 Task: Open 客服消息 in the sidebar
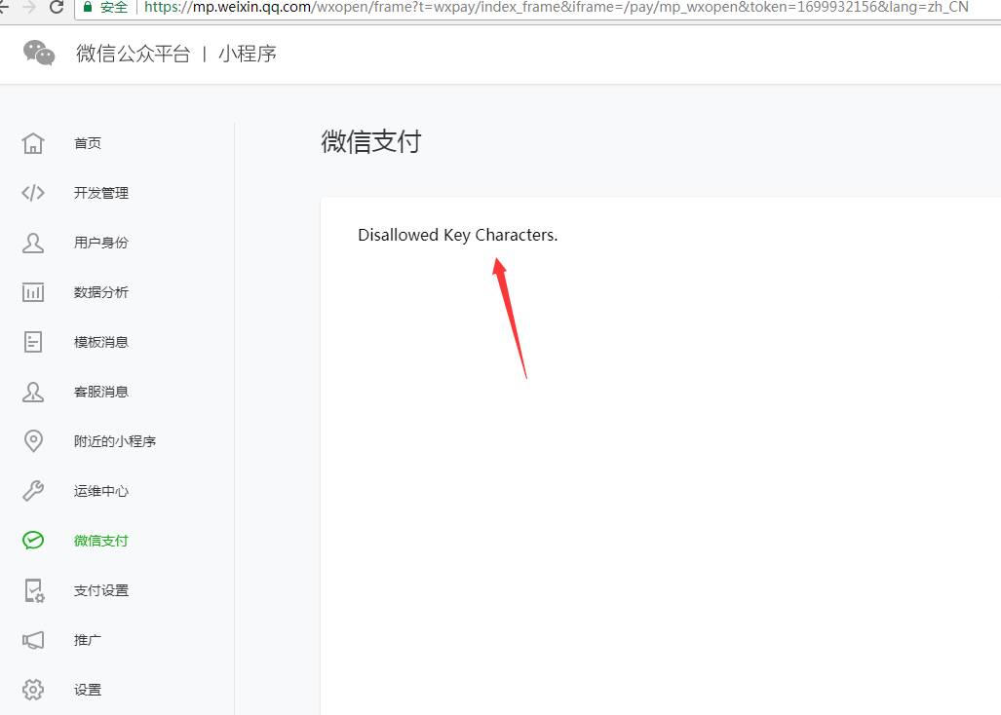pos(100,392)
